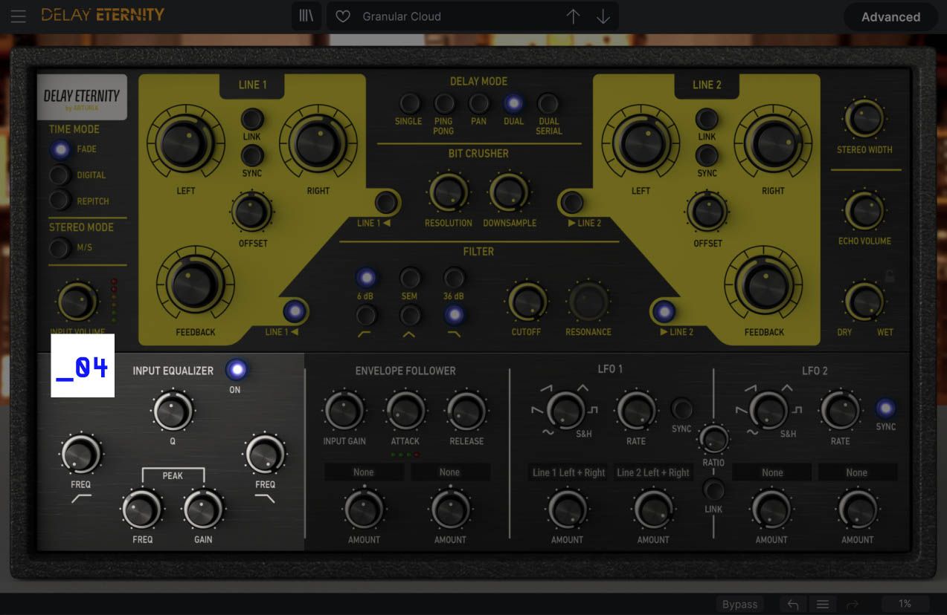Click the undo arrow in bottom bar
This screenshot has height=615, width=947.
pos(793,605)
